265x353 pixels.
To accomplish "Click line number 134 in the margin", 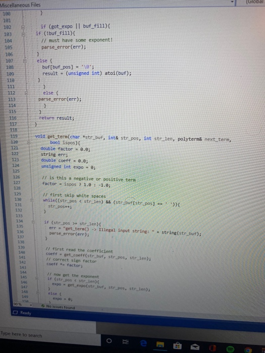I will (19, 221).
